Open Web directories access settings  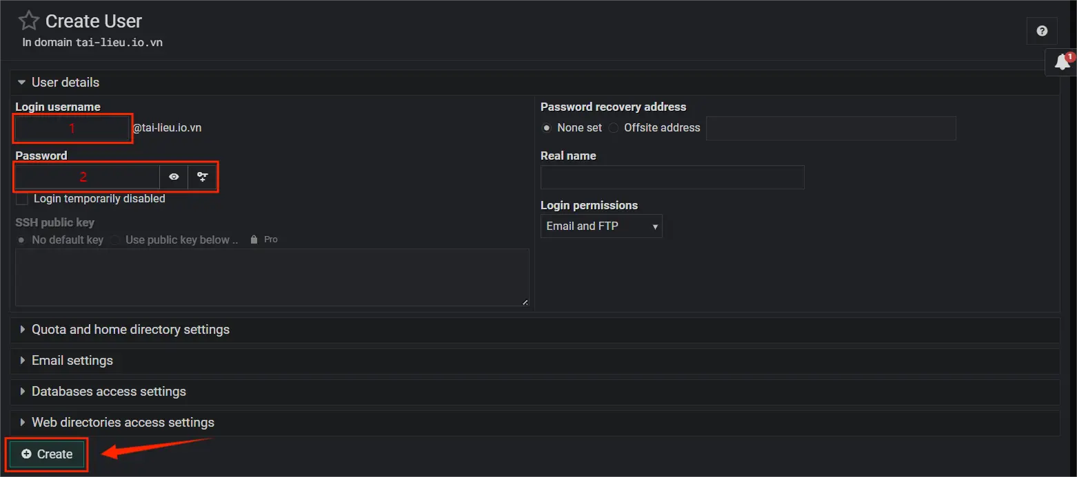pos(123,422)
